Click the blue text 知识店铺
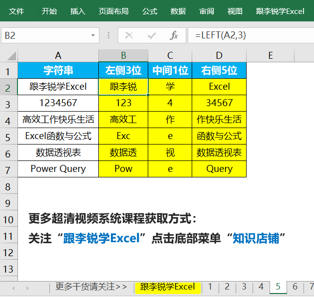The image size is (314, 297). point(256,238)
